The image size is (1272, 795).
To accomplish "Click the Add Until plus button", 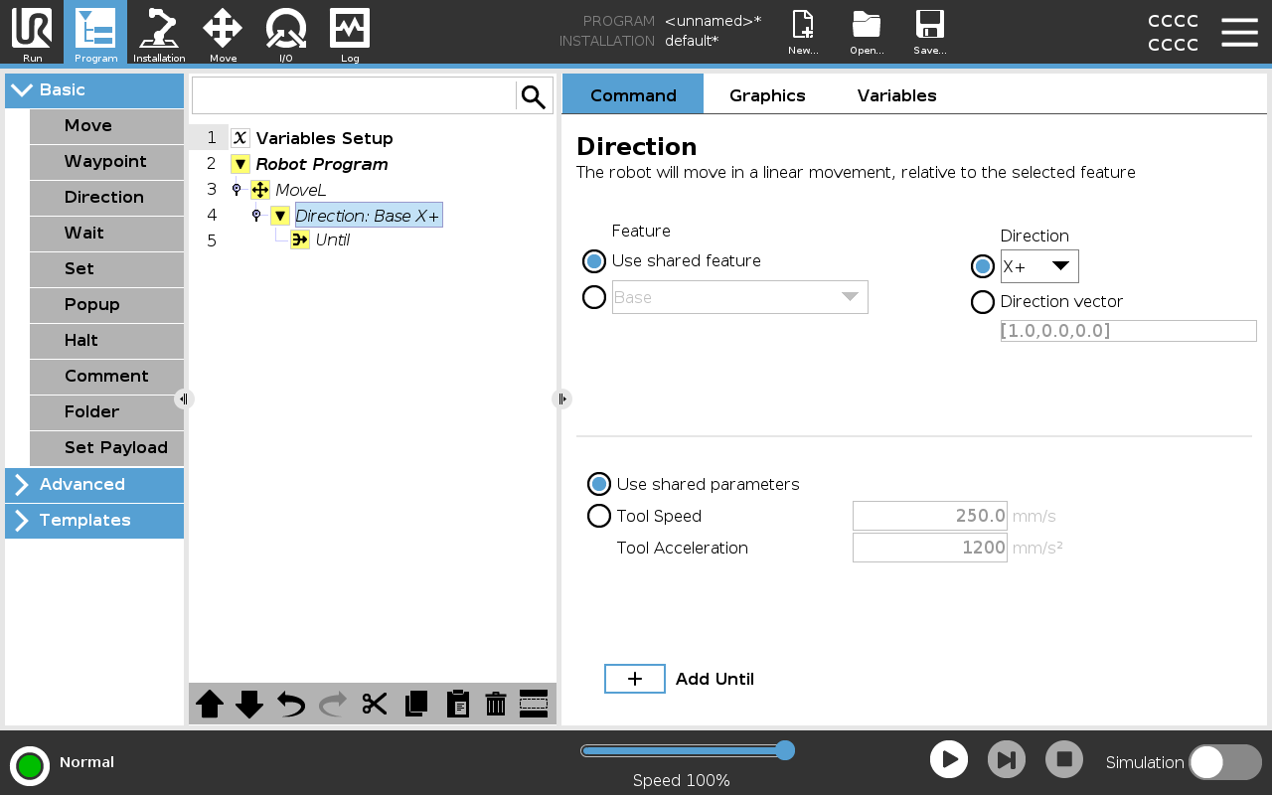I will (x=635, y=679).
